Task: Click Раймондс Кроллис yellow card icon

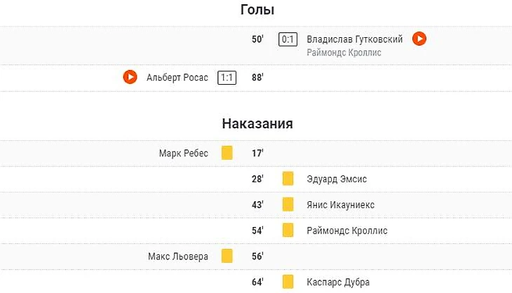Action: 288,230
